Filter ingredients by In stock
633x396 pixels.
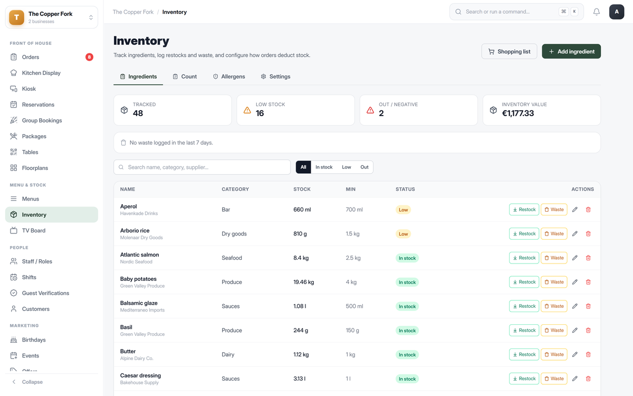click(x=324, y=167)
